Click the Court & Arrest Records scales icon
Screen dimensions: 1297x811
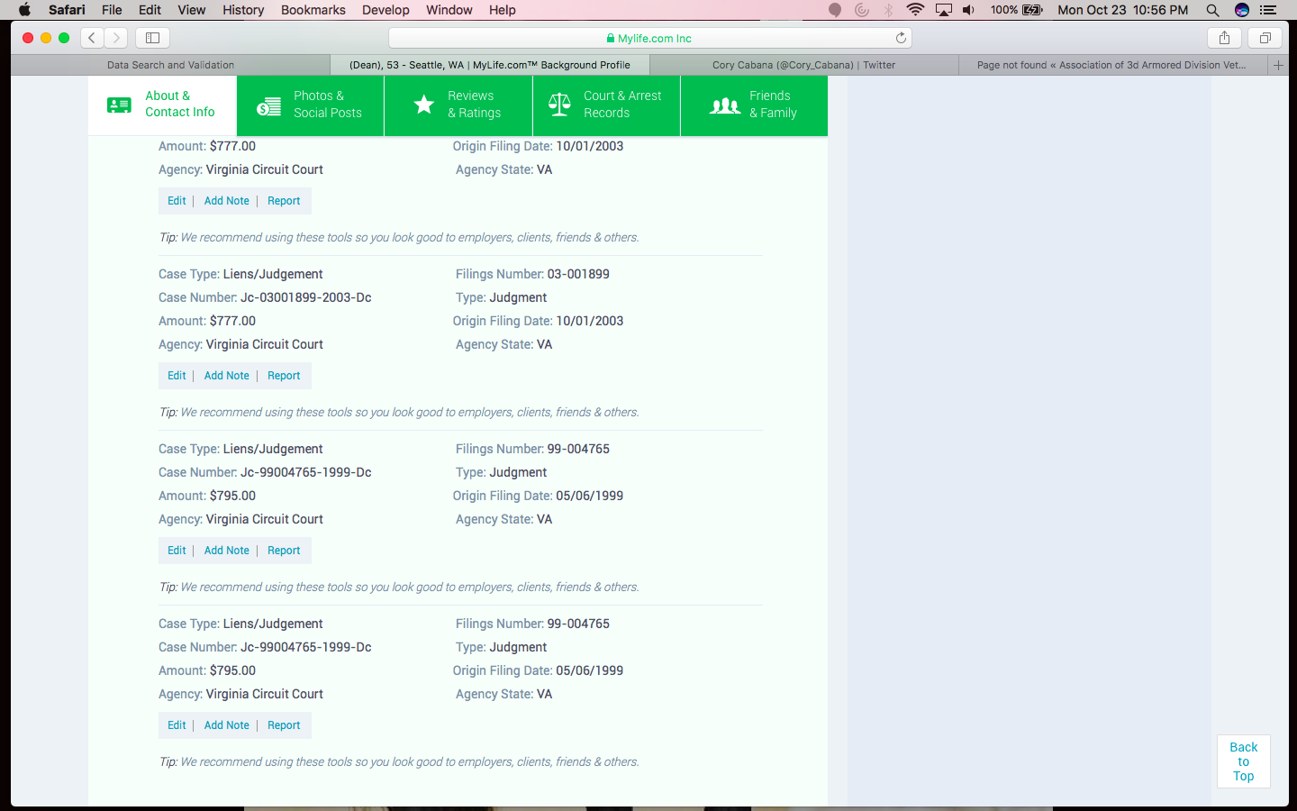(x=559, y=105)
